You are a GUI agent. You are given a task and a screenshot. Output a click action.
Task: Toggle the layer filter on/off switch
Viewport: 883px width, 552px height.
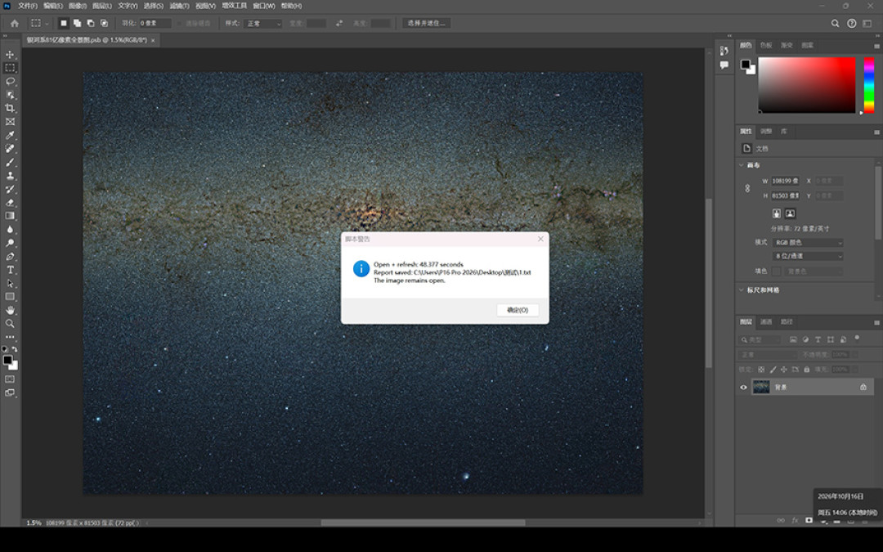tap(857, 339)
